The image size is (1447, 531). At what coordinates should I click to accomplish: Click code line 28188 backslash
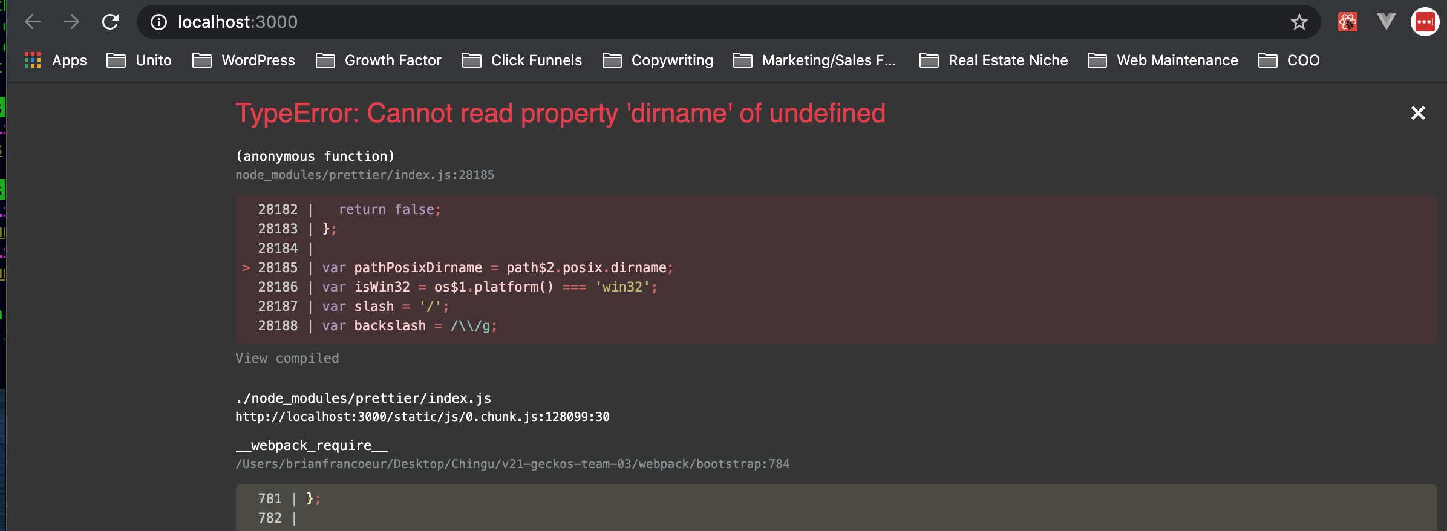click(377, 325)
